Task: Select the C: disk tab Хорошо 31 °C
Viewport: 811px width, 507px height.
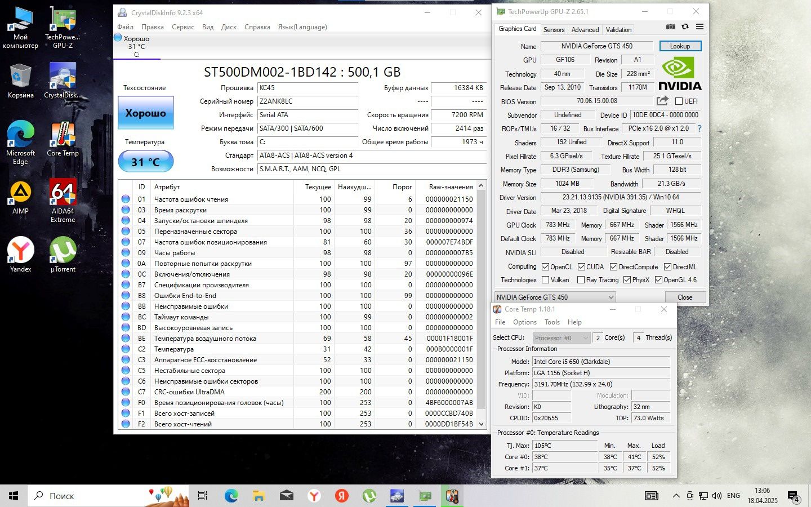Action: 137,46
